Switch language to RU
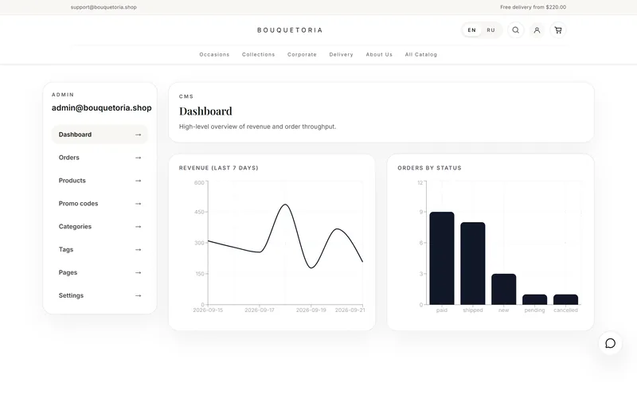 click(x=490, y=30)
